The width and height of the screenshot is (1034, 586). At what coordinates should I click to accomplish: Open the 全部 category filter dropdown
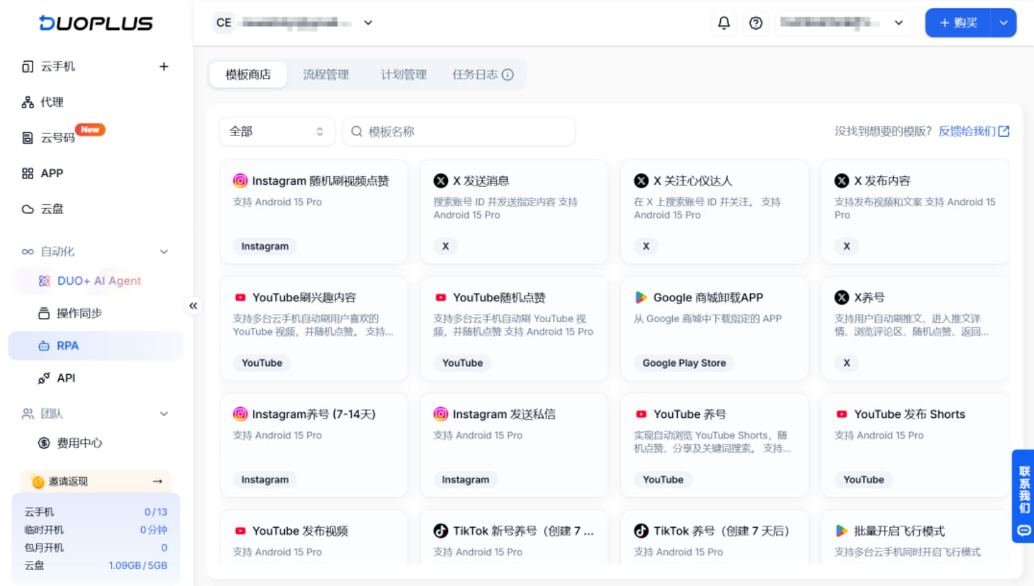click(x=277, y=131)
